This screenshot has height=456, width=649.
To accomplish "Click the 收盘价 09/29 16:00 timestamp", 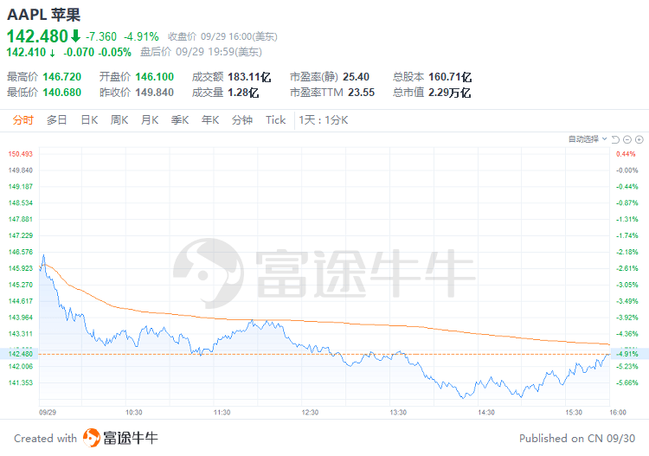I will pos(222,37).
